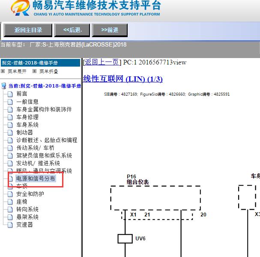
Task: Go forward with the >>前进 button
Action: click(110, 30)
